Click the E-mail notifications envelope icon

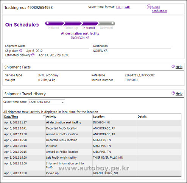pyautogui.click(x=149, y=7)
